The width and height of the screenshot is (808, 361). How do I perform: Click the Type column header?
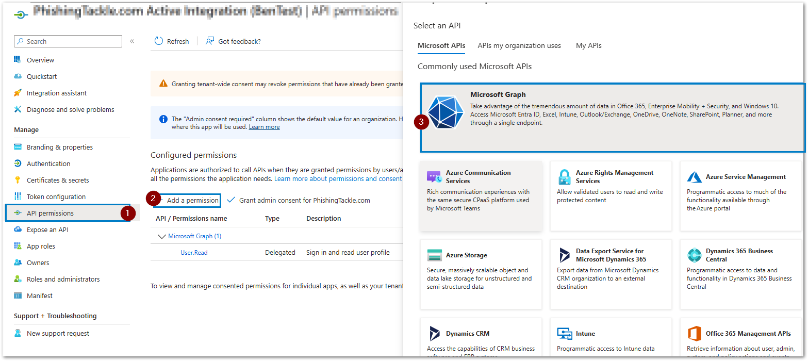pos(272,219)
